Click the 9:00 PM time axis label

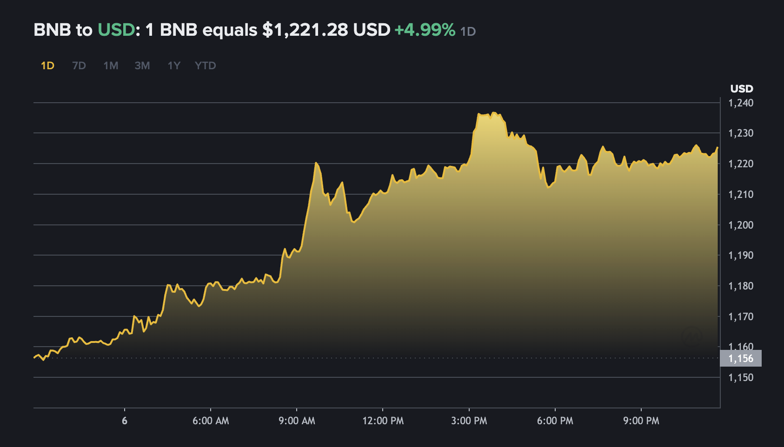pos(641,421)
